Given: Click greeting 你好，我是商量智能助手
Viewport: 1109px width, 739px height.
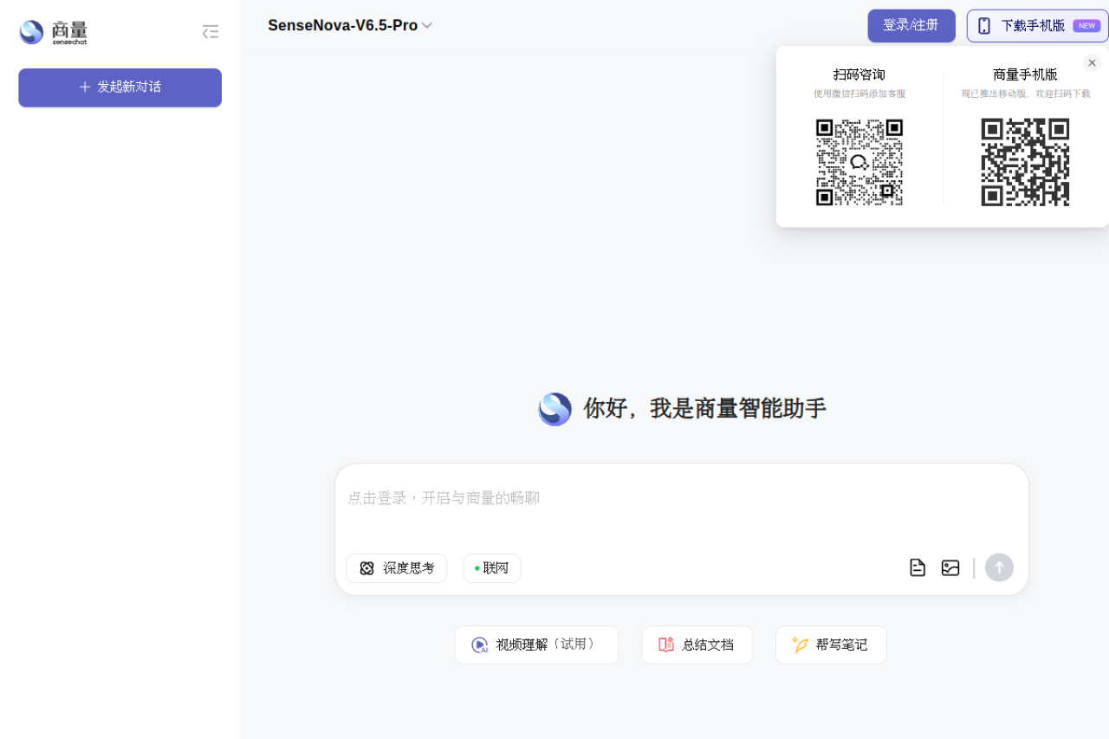Looking at the screenshot, I should (704, 408).
